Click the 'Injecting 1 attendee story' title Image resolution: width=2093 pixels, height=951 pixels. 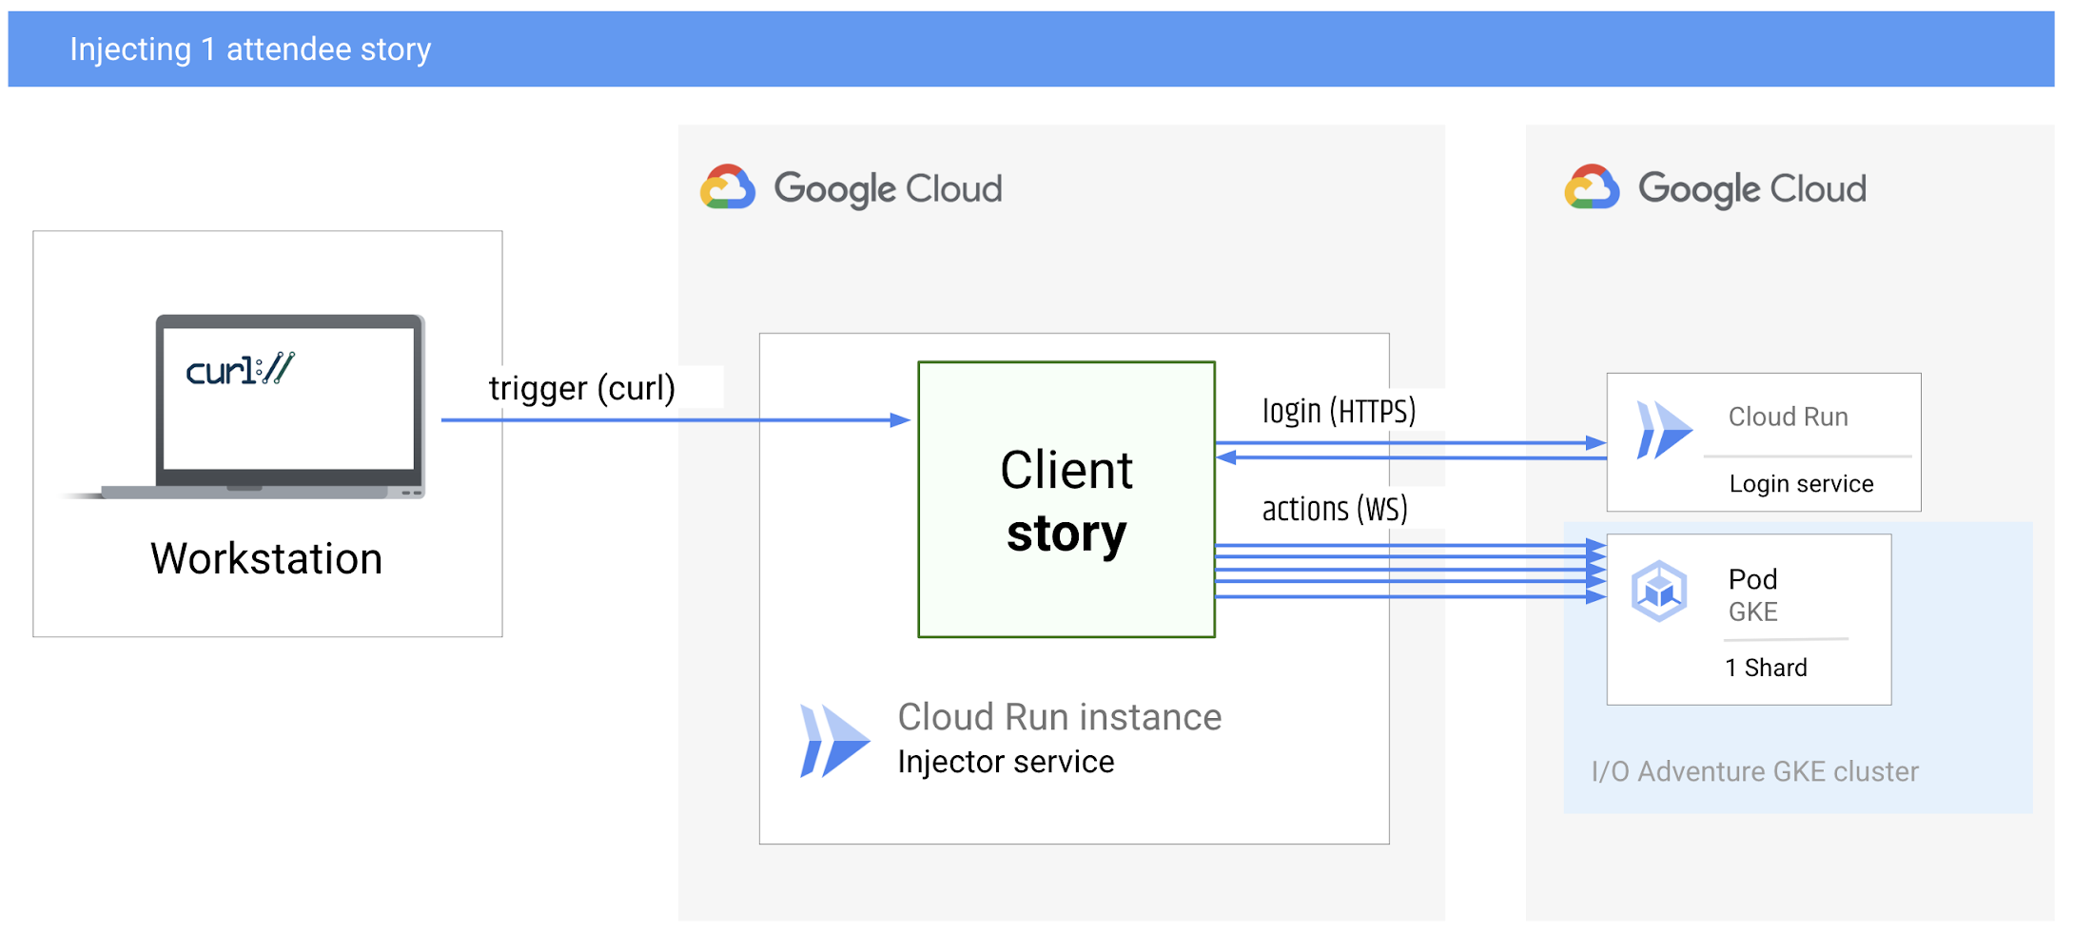click(250, 49)
